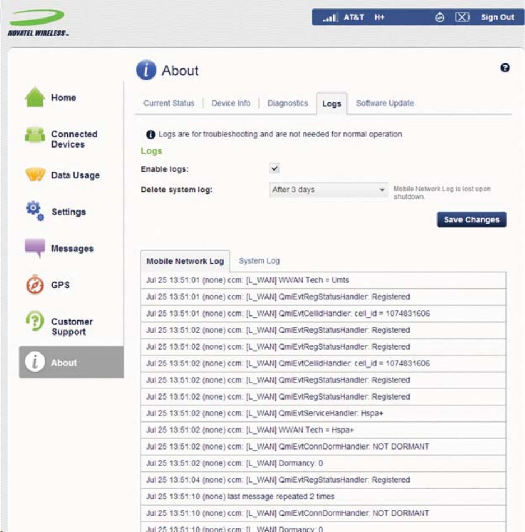Open the Diagnostics tab
Screen dimensions: 525x532
click(287, 103)
